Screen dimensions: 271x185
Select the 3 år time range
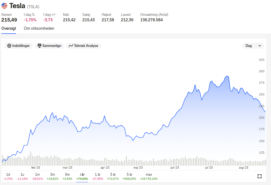[113, 176]
